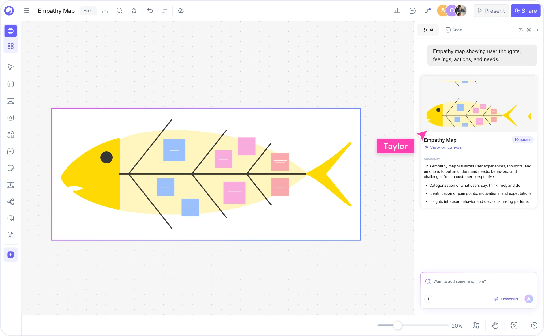
Task: Switch to the Code tab
Action: [x=453, y=30]
